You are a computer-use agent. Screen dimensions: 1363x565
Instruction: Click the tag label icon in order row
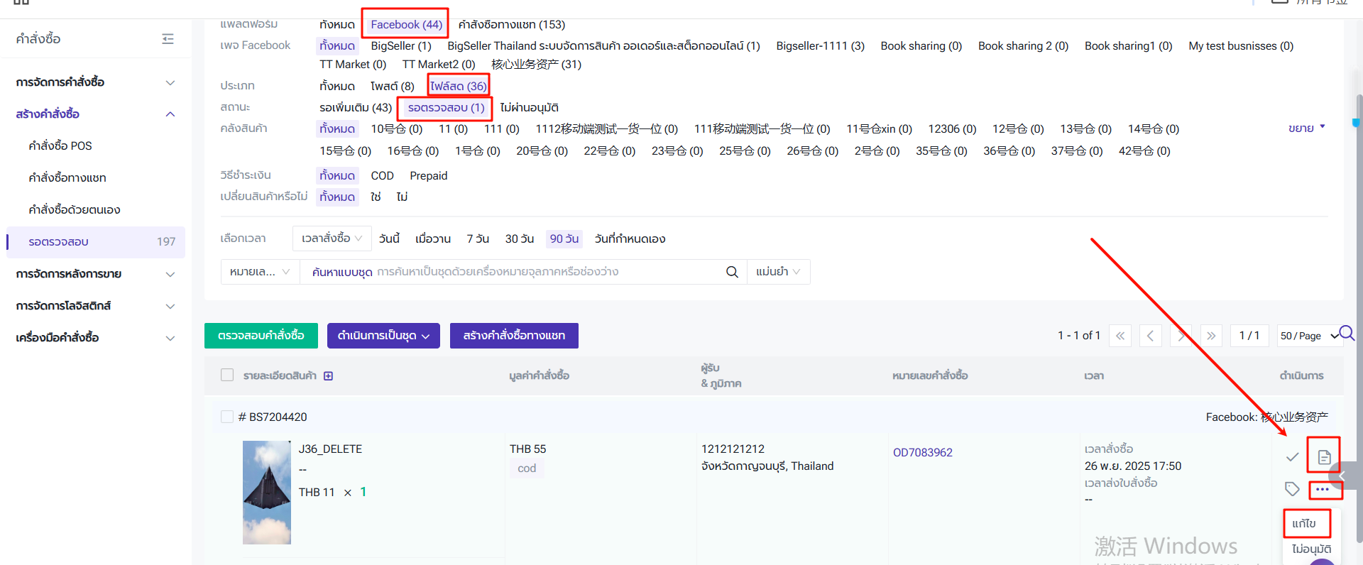[x=1292, y=489]
